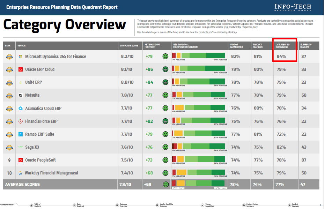Image resolution: width=324 pixels, height=209 pixels.
Task: Click rank number 9 for Oracle PeopleSoft
Action: (9, 160)
